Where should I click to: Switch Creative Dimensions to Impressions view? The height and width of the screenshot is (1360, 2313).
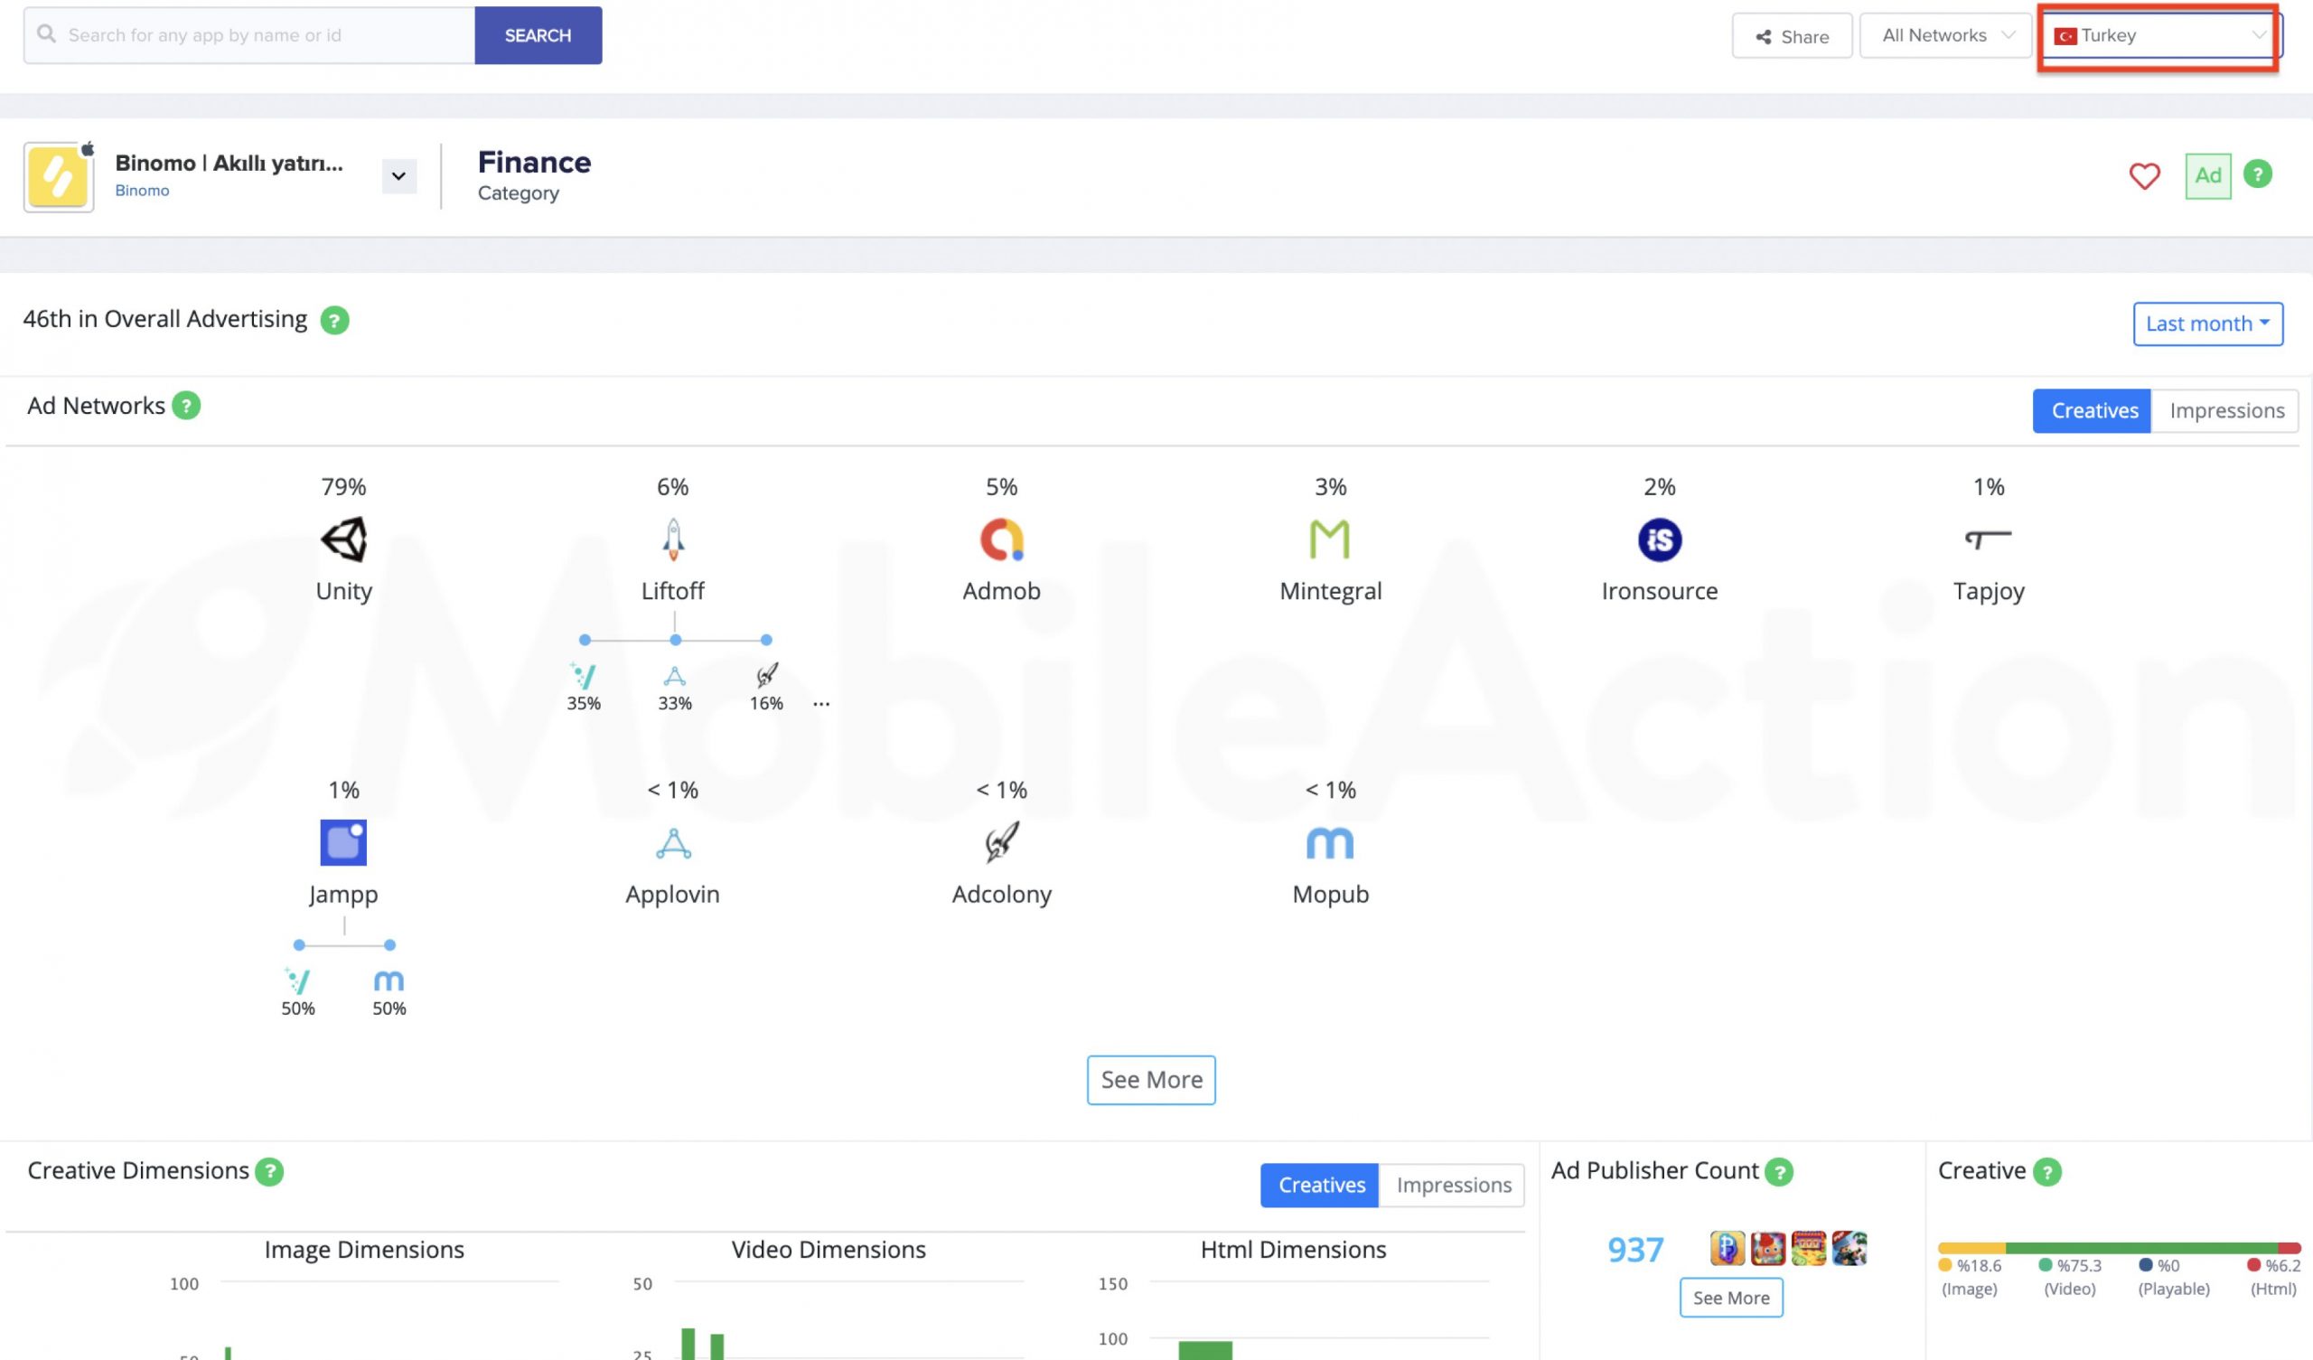1453,1185
